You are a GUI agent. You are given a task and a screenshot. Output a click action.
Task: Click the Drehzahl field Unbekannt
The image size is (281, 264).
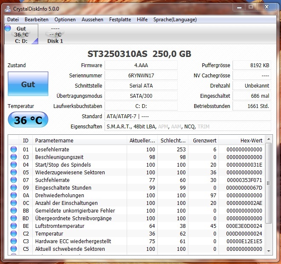click(x=252, y=86)
